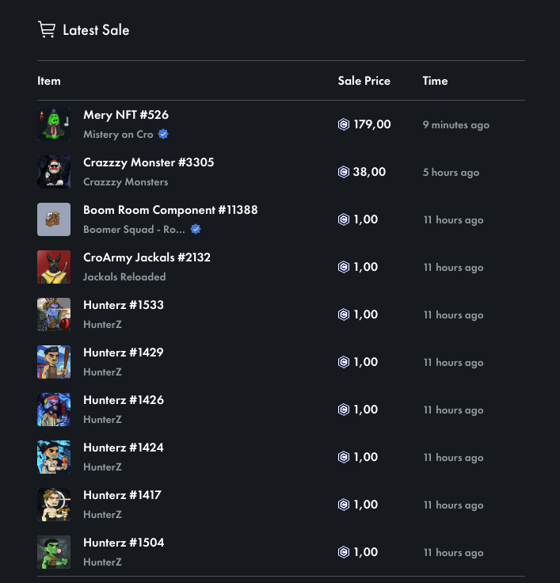This screenshot has height=583, width=560.
Task: Open the Mery NFT #526 item link
Action: click(126, 115)
